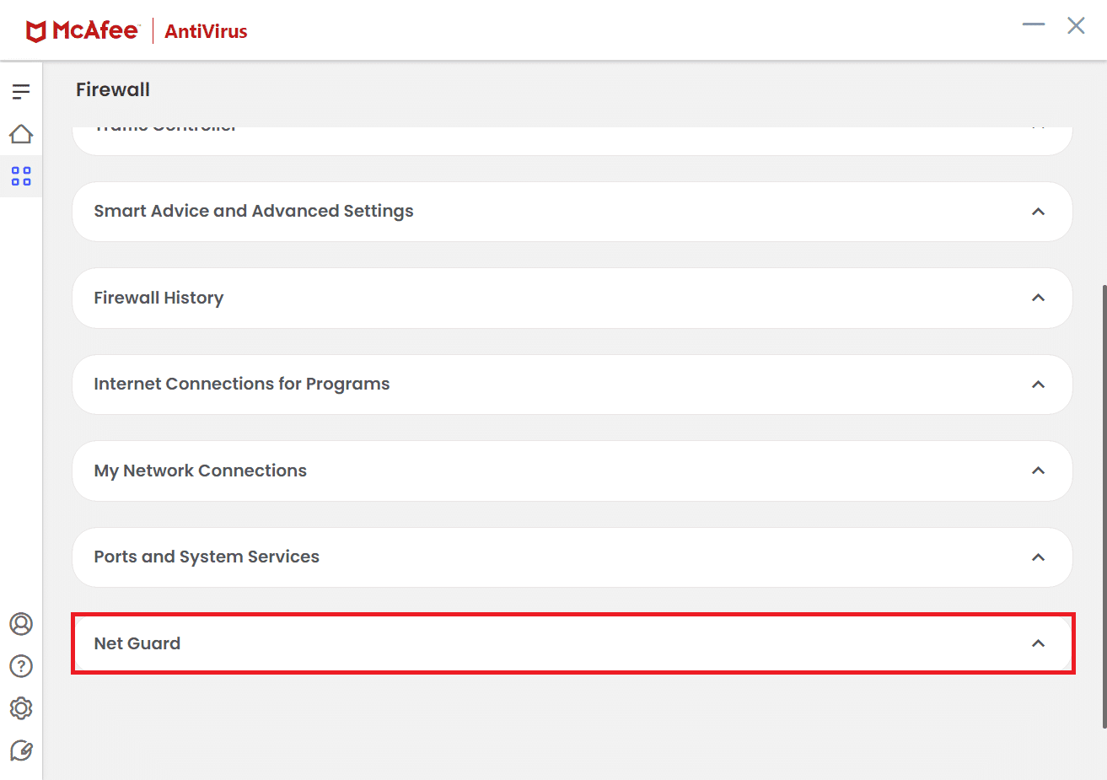Toggle the My Network Connections chevron
Viewport: 1107px width, 780px height.
pos(1038,471)
